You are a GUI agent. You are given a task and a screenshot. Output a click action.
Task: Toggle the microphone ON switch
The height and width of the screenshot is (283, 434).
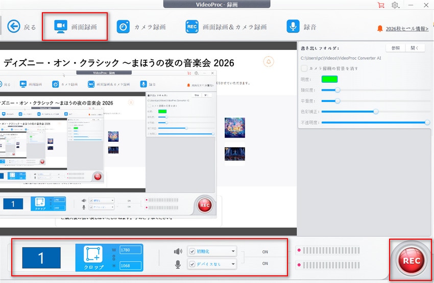tap(265, 264)
